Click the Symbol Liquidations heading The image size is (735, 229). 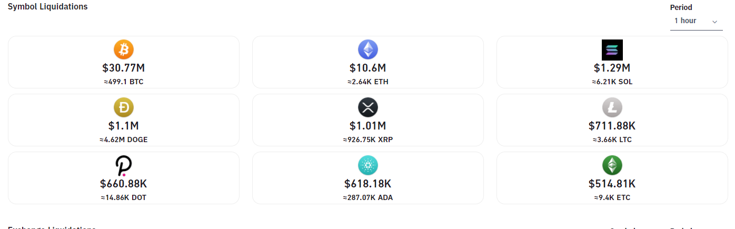(47, 7)
